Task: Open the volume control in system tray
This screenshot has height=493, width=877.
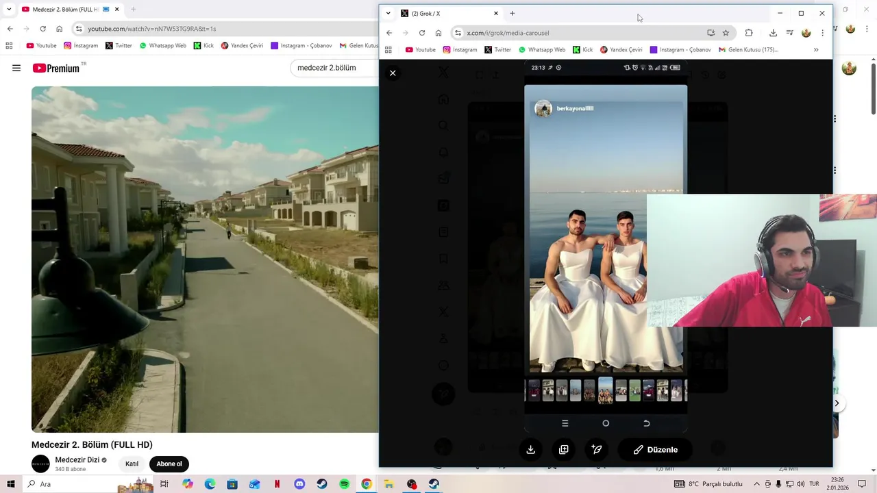Action: (800, 484)
